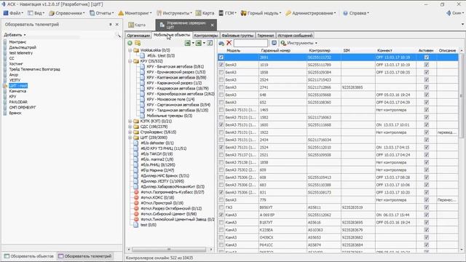The width and height of the screenshot is (466, 262).
Task: Collapse the КРУ (35/532) tree node
Action: click(130, 61)
